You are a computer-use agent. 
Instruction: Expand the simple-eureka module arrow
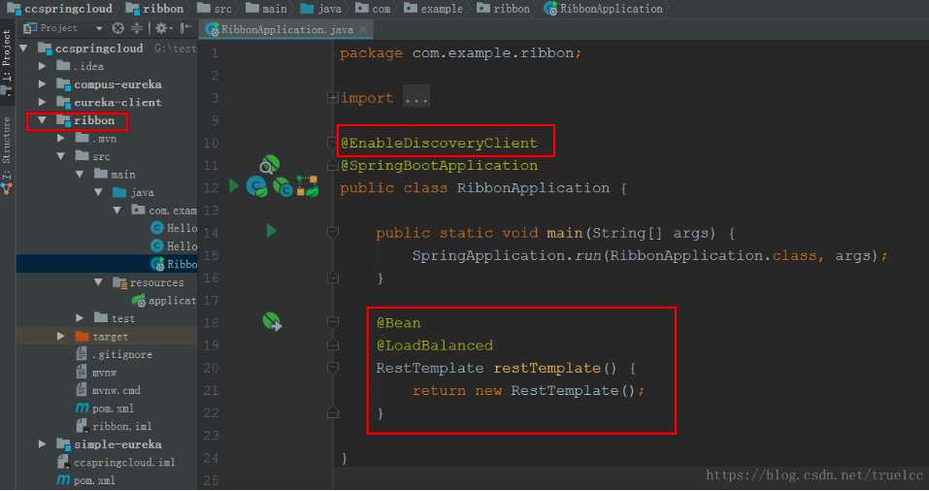[x=42, y=443]
